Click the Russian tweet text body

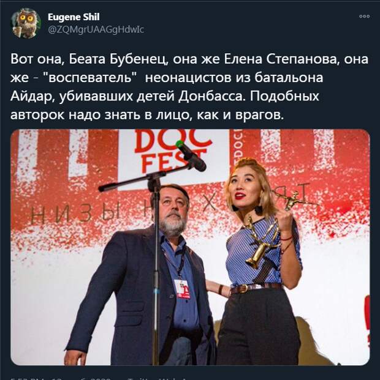[189, 86]
